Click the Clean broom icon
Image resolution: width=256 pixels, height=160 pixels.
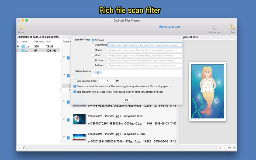coord(232,27)
